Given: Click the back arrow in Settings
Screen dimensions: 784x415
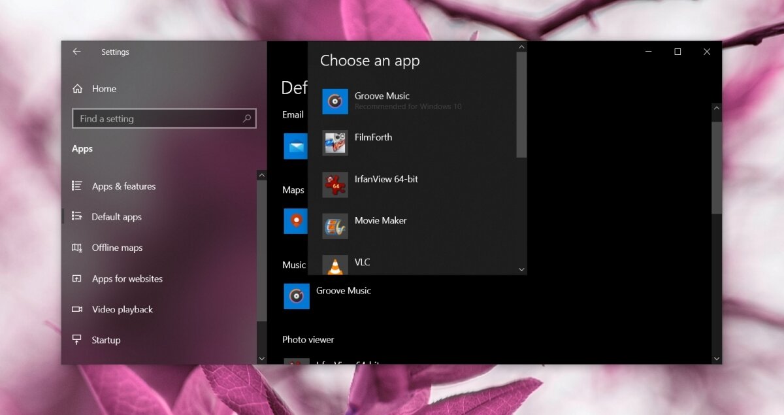Looking at the screenshot, I should (76, 52).
